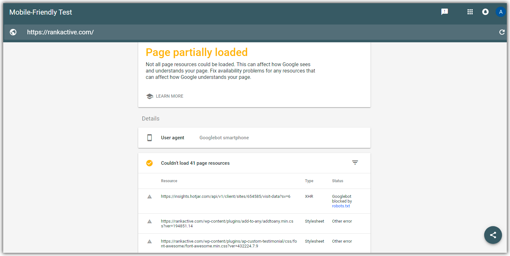510x256 pixels.
Task: Click the feedback icon in header
Action: coord(445,12)
